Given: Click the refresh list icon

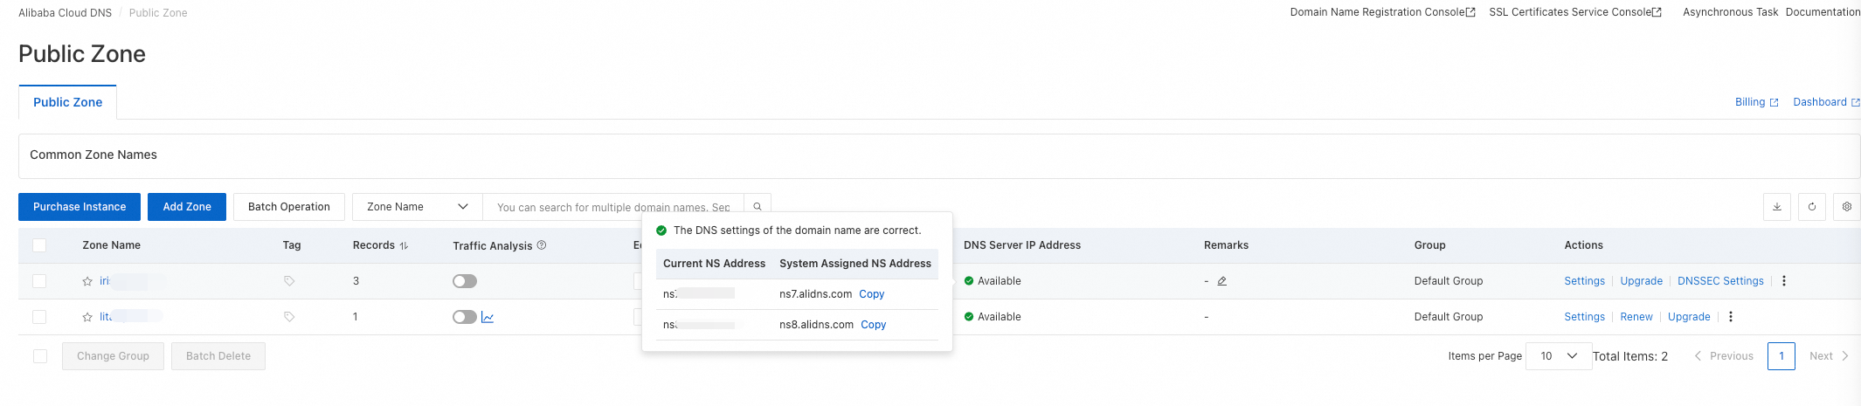Looking at the screenshot, I should pos(1811,207).
